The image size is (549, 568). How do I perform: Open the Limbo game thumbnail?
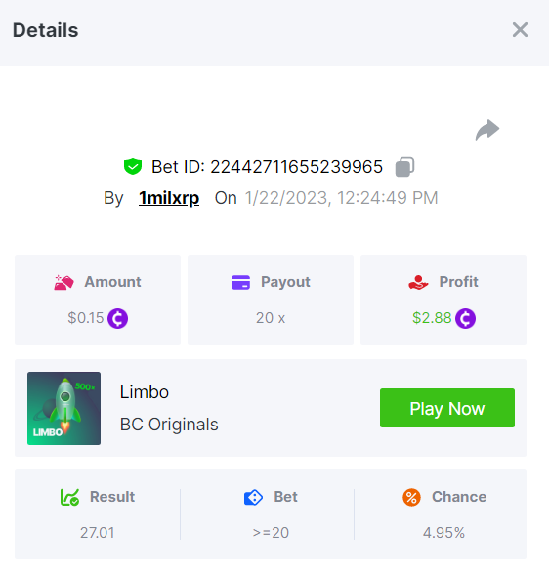click(x=63, y=408)
